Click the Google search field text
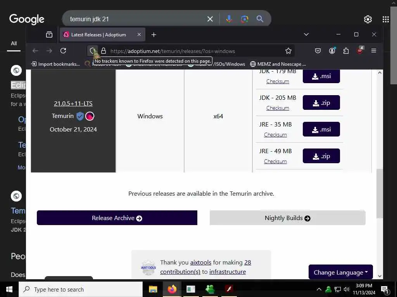The width and height of the screenshot is (397, 297). [x=89, y=19]
